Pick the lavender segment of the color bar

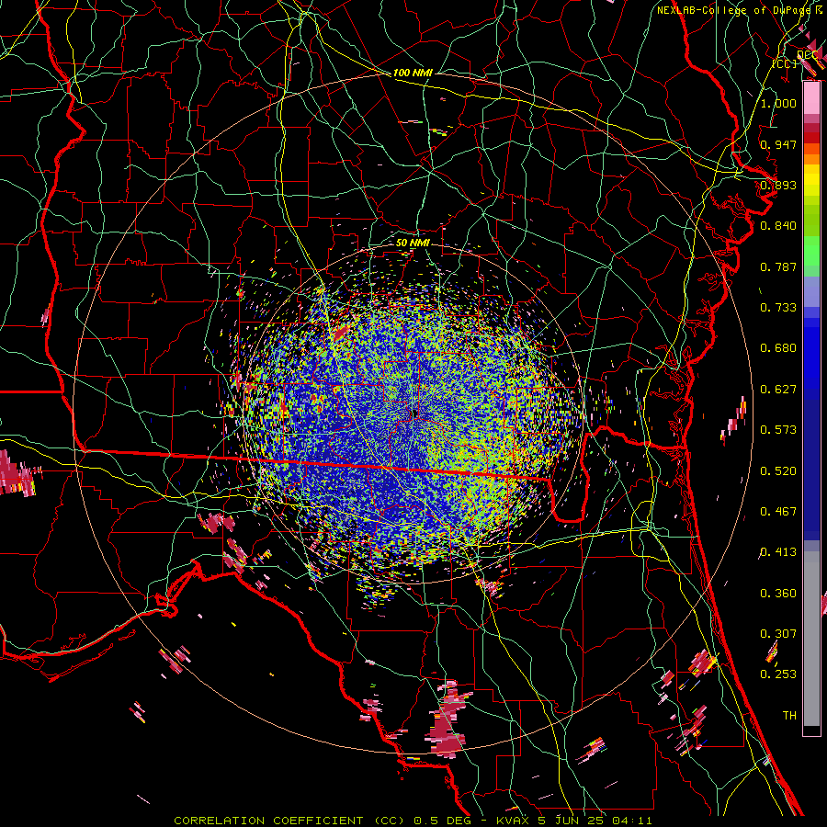coord(811,291)
